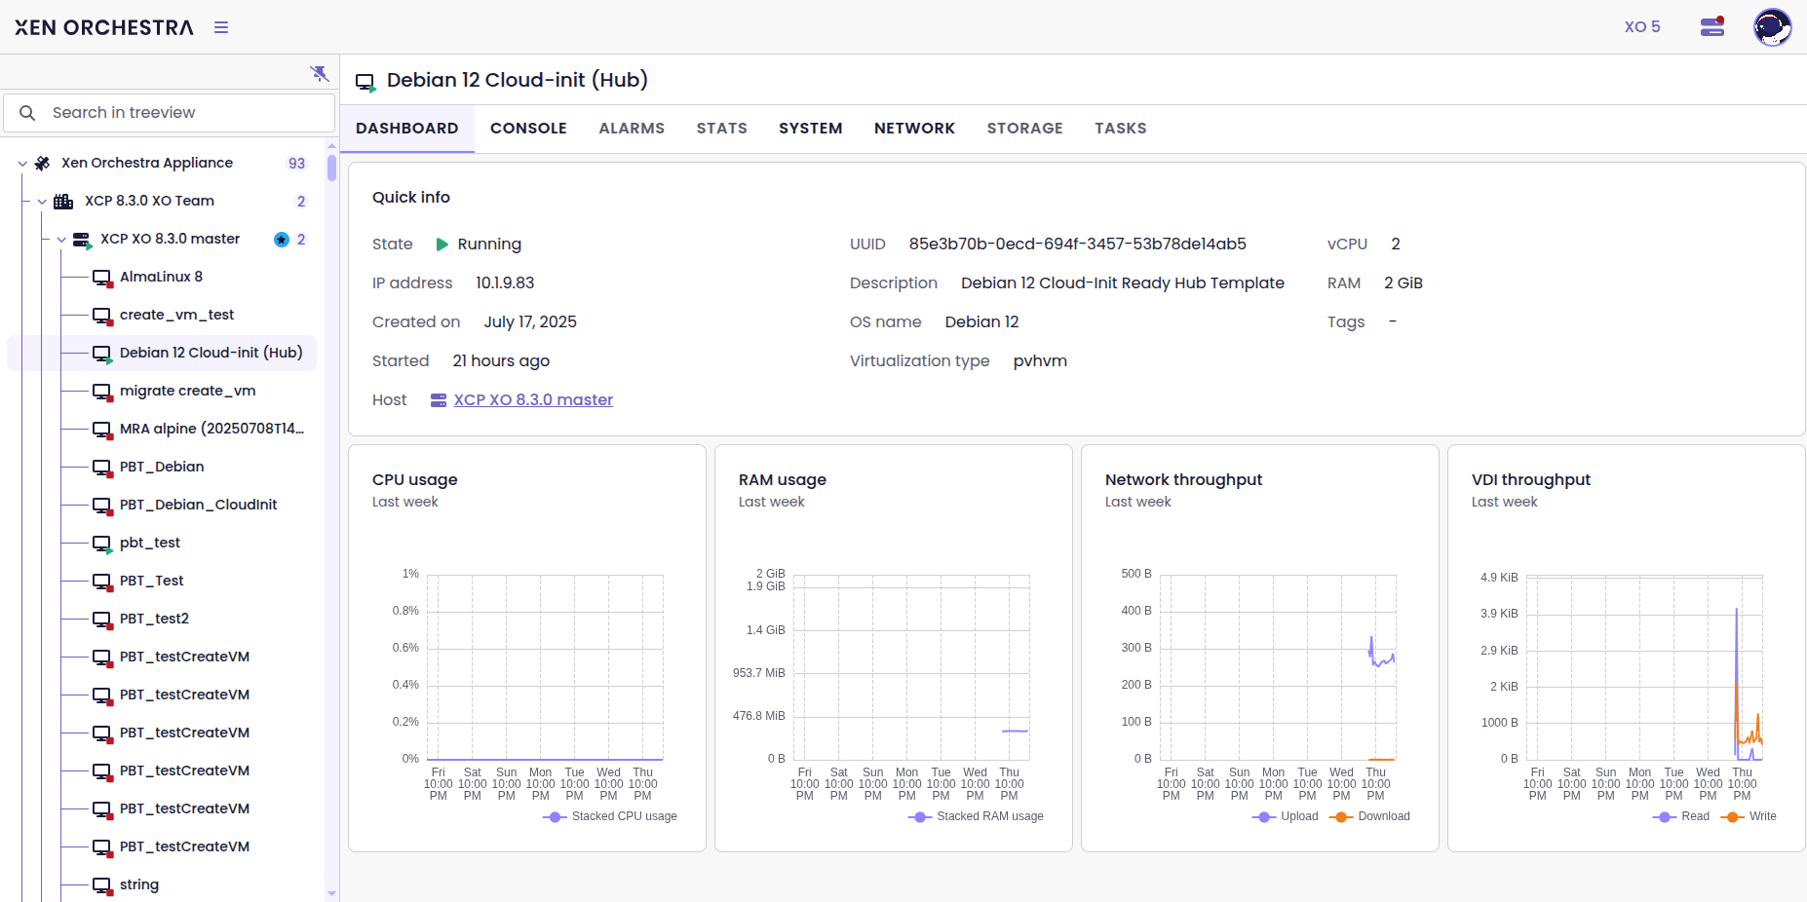Click the 93 count badge
The width and height of the screenshot is (1807, 902).
click(296, 164)
